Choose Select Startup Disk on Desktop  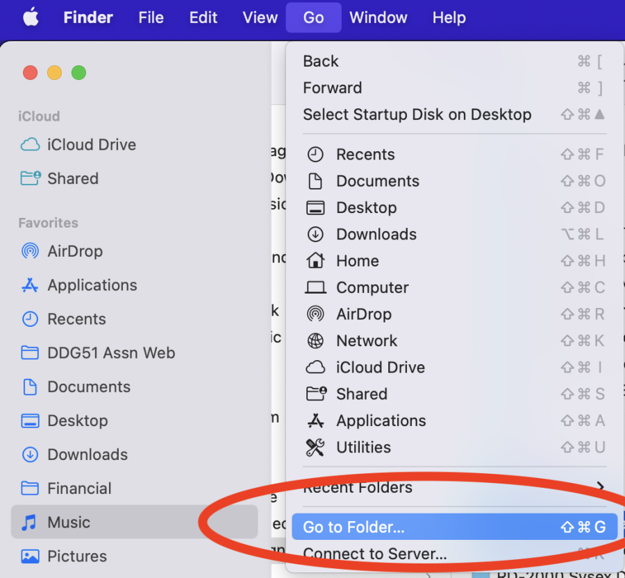click(454, 114)
